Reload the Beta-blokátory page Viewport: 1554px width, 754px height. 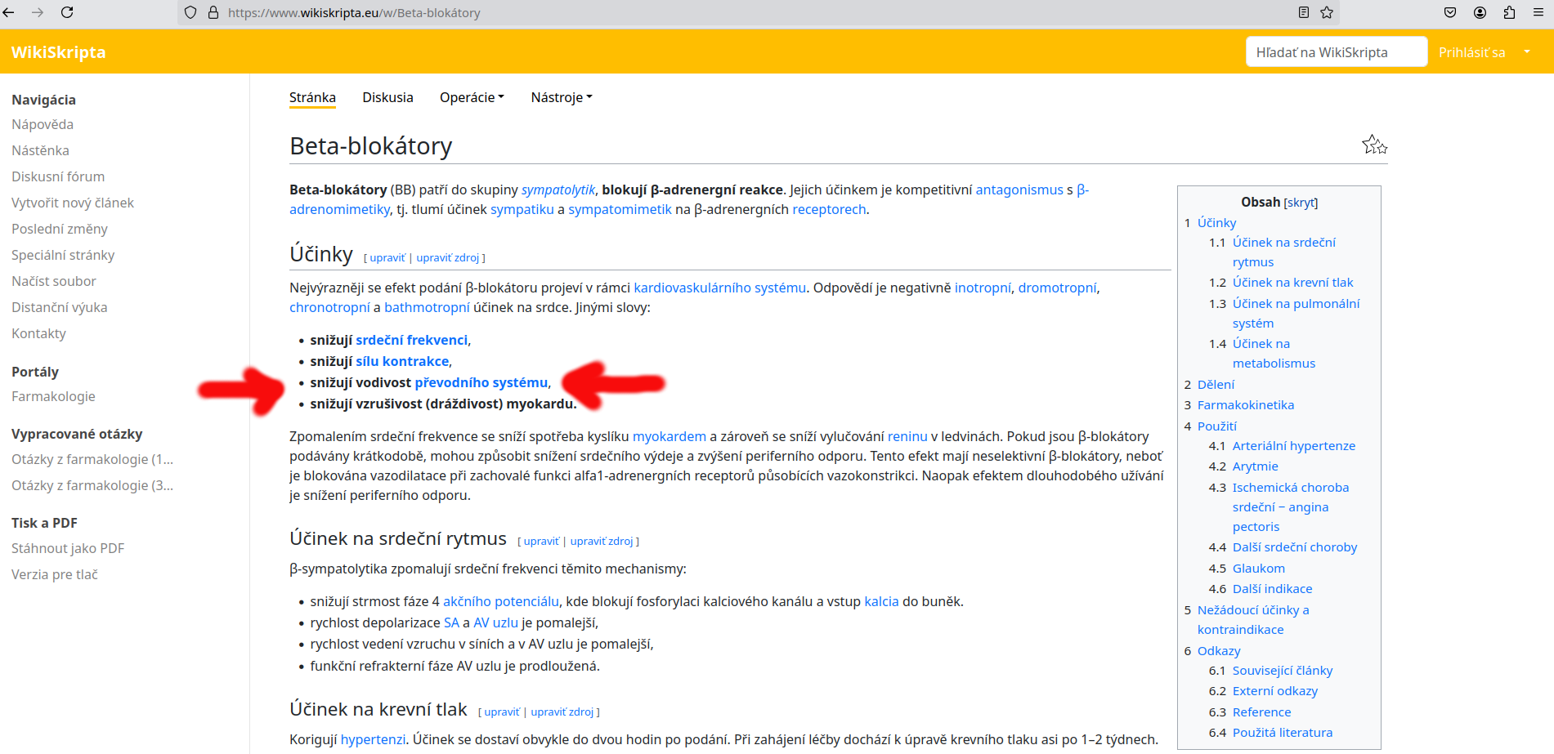(68, 12)
